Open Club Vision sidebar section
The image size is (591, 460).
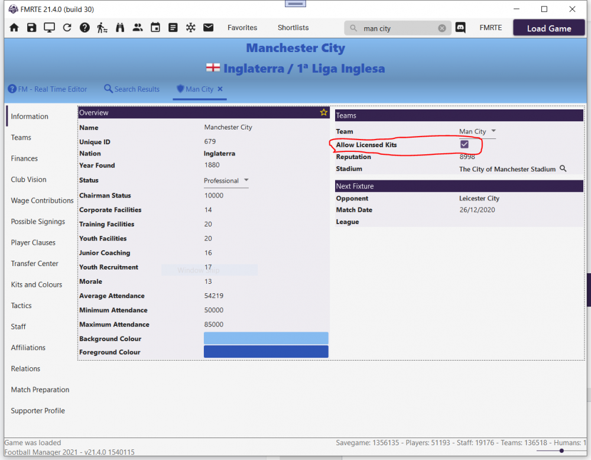tap(28, 180)
